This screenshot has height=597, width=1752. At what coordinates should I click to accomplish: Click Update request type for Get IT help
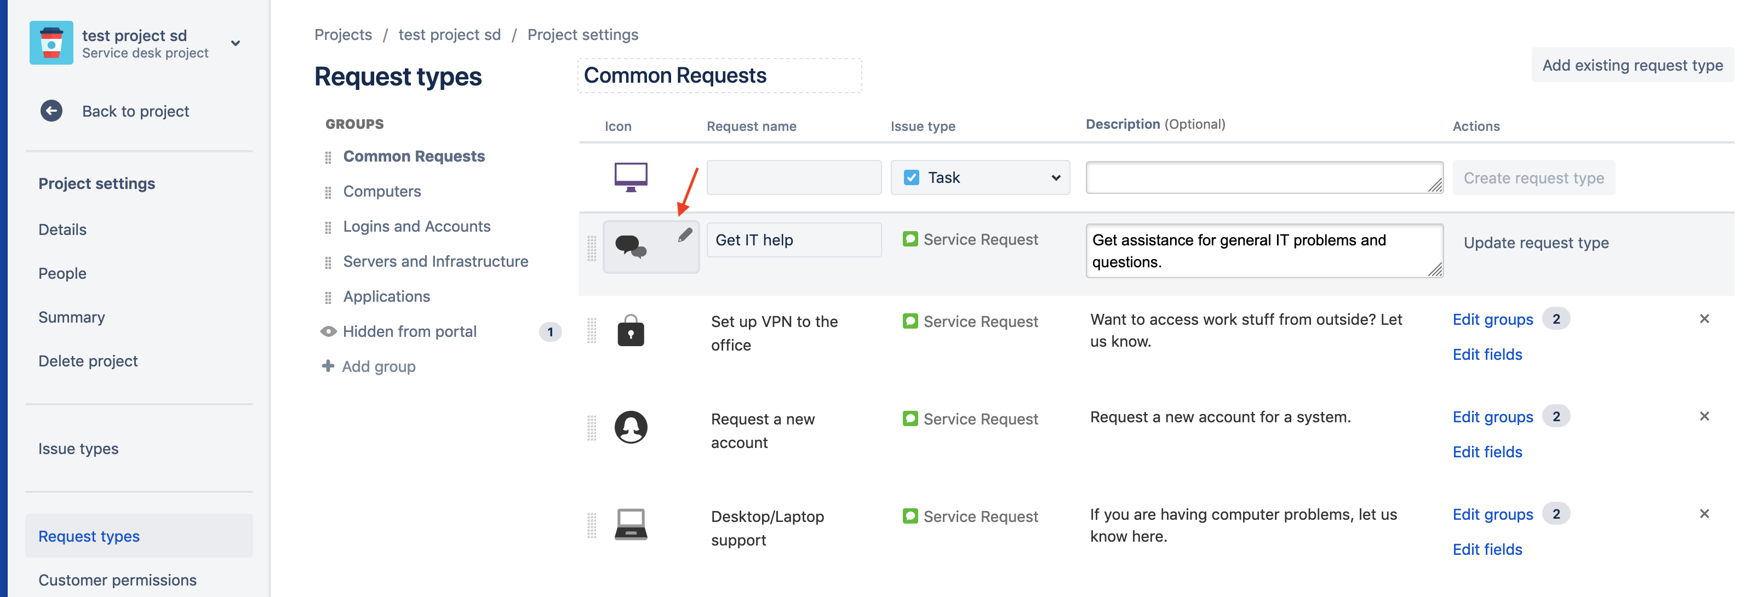pyautogui.click(x=1536, y=243)
